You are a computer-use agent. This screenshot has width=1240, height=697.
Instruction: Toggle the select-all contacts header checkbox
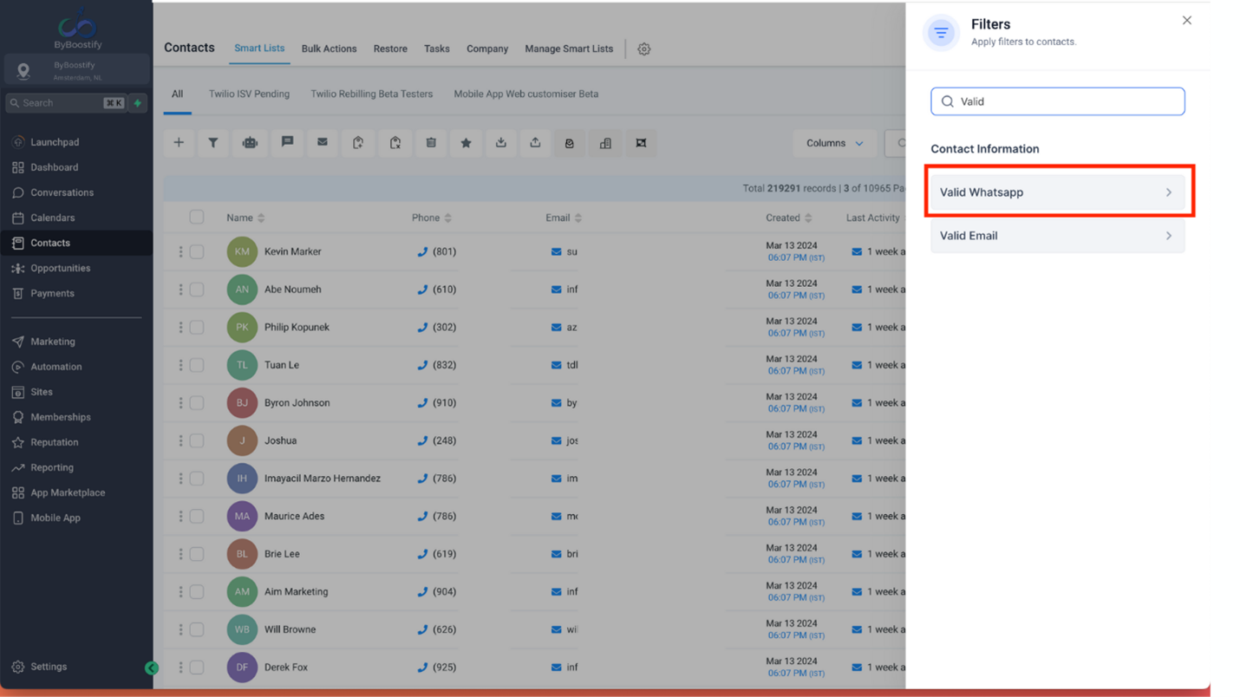197,217
